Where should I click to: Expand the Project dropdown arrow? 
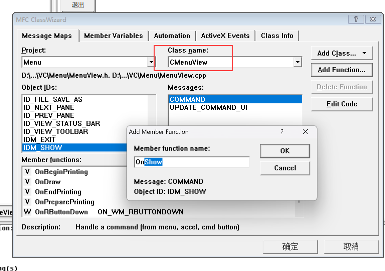click(151, 62)
